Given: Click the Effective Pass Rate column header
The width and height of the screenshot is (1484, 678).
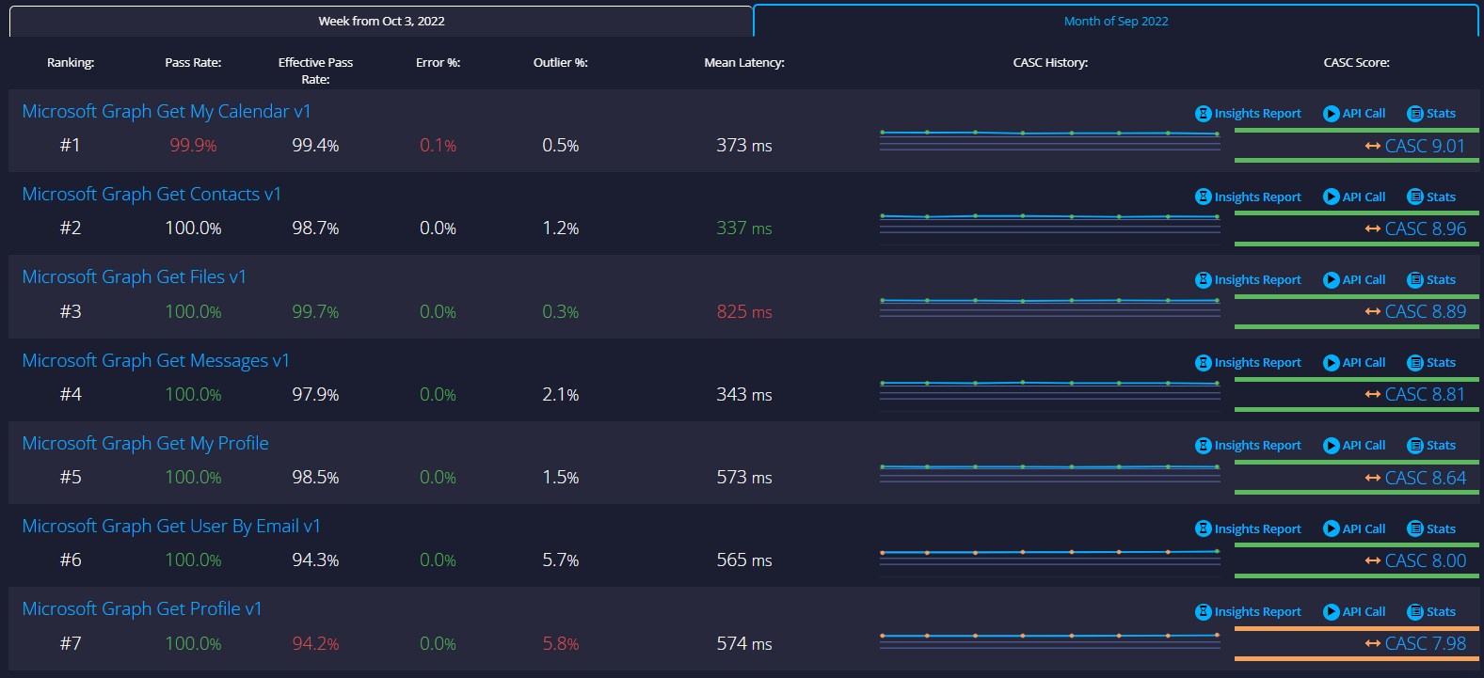Looking at the screenshot, I should (315, 71).
